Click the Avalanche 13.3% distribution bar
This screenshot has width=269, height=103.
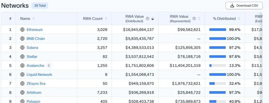click(x=218, y=65)
